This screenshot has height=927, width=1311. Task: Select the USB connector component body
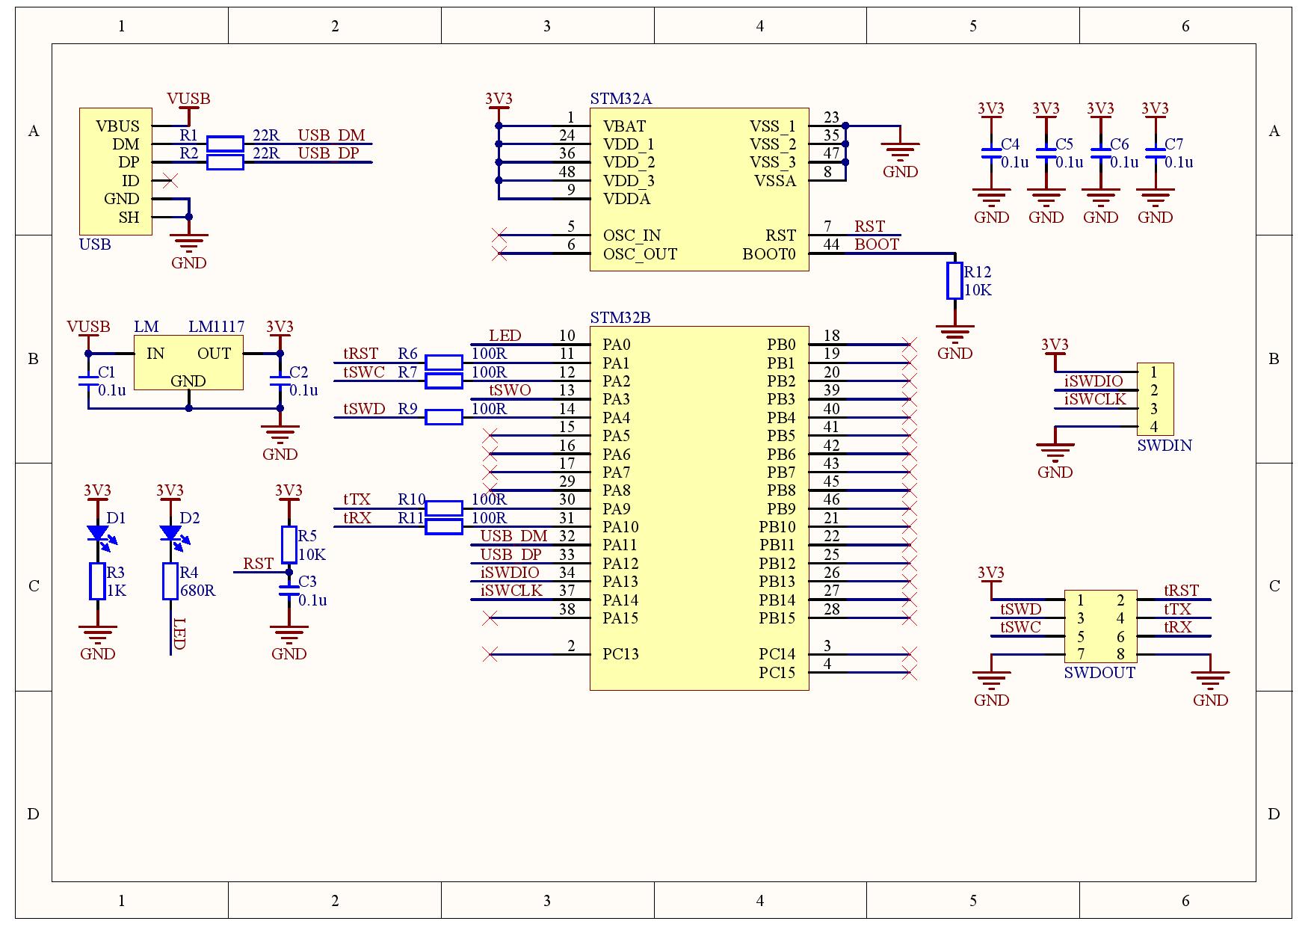click(116, 171)
